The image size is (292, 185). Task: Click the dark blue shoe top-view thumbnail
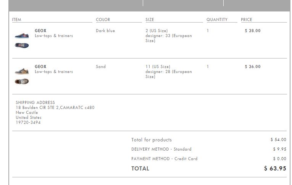click(x=22, y=45)
